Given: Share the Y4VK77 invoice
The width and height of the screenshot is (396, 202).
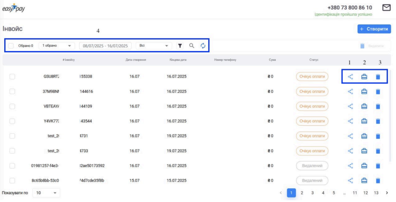Looking at the screenshot, I should (x=350, y=121).
